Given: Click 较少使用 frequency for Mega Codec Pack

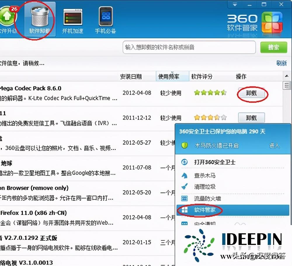Looking at the screenshot, I should (171, 93).
